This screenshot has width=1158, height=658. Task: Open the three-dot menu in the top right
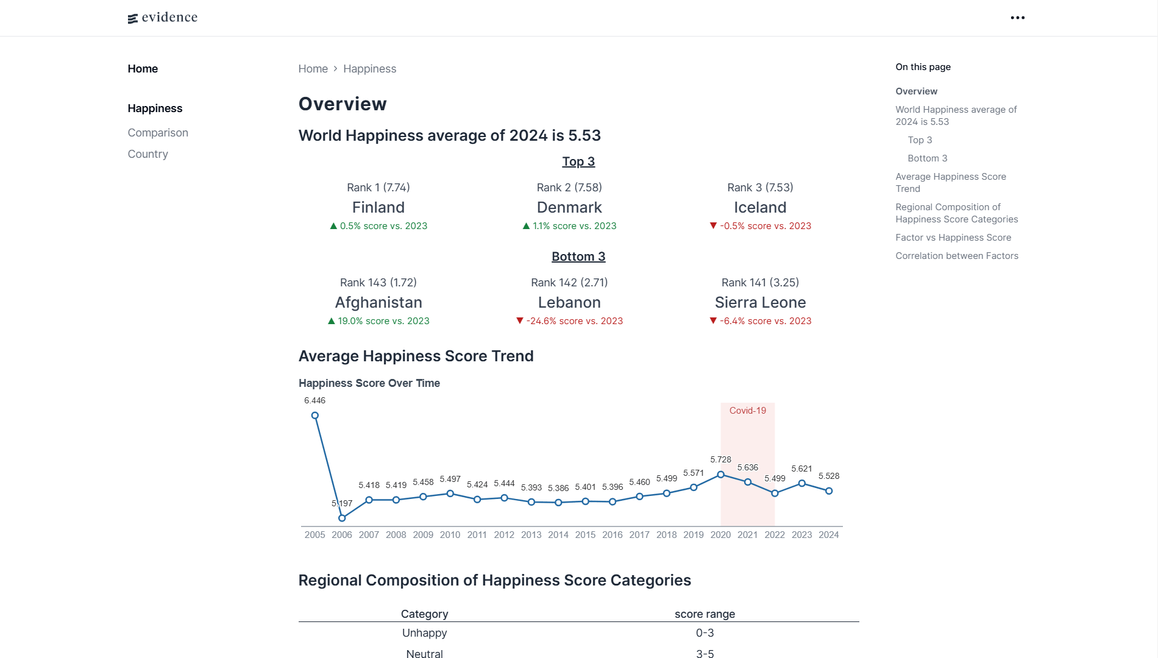pyautogui.click(x=1018, y=18)
